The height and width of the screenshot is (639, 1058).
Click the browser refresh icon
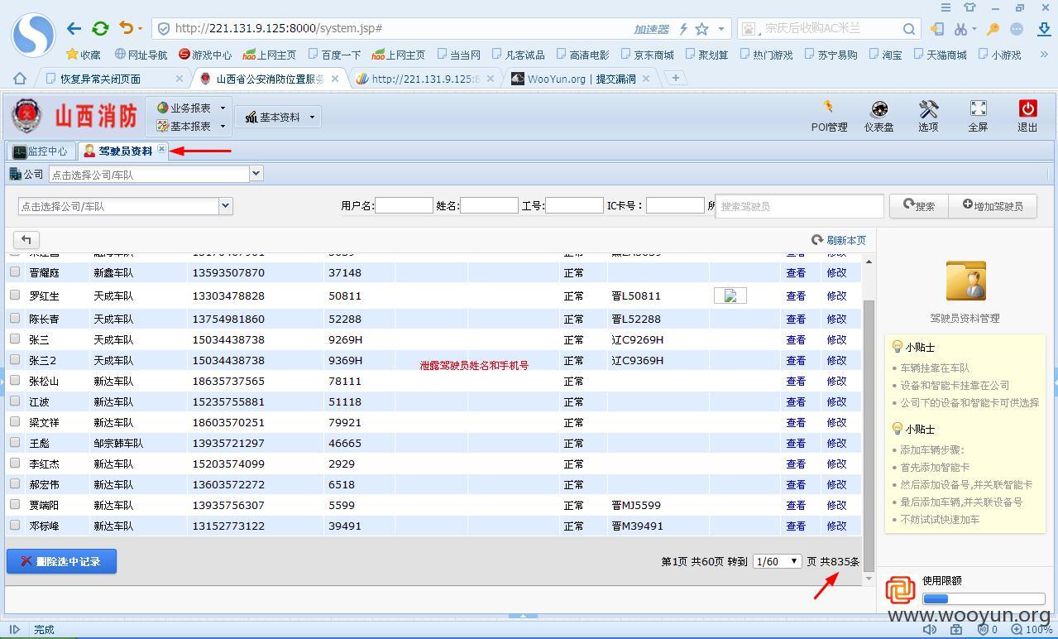100,28
